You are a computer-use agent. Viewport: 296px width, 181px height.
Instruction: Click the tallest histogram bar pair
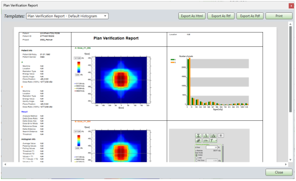click(189, 81)
